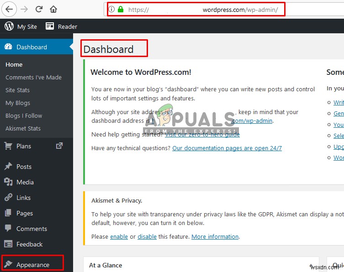Click the Plans shopping cart icon

[x=8, y=146]
